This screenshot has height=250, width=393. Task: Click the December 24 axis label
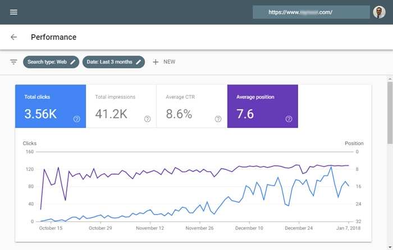[x=299, y=228]
